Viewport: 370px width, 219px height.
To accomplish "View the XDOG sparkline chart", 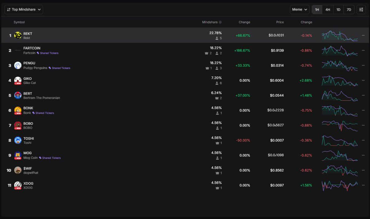I will (340, 185).
